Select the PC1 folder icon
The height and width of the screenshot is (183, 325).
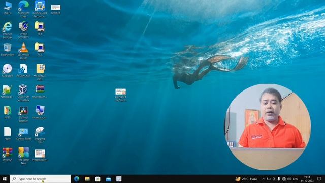pyautogui.click(x=40, y=28)
